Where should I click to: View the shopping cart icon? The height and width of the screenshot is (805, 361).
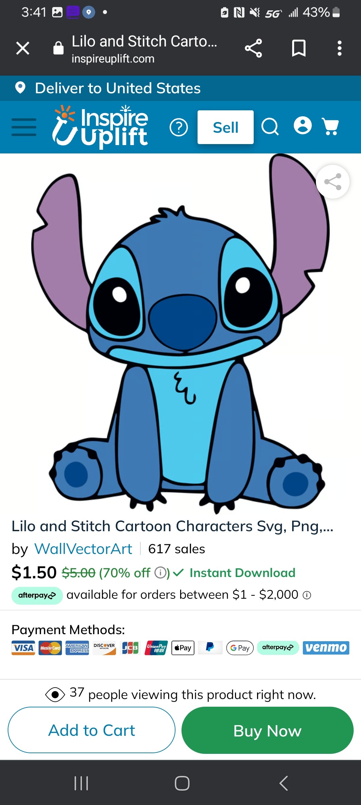[x=331, y=126]
